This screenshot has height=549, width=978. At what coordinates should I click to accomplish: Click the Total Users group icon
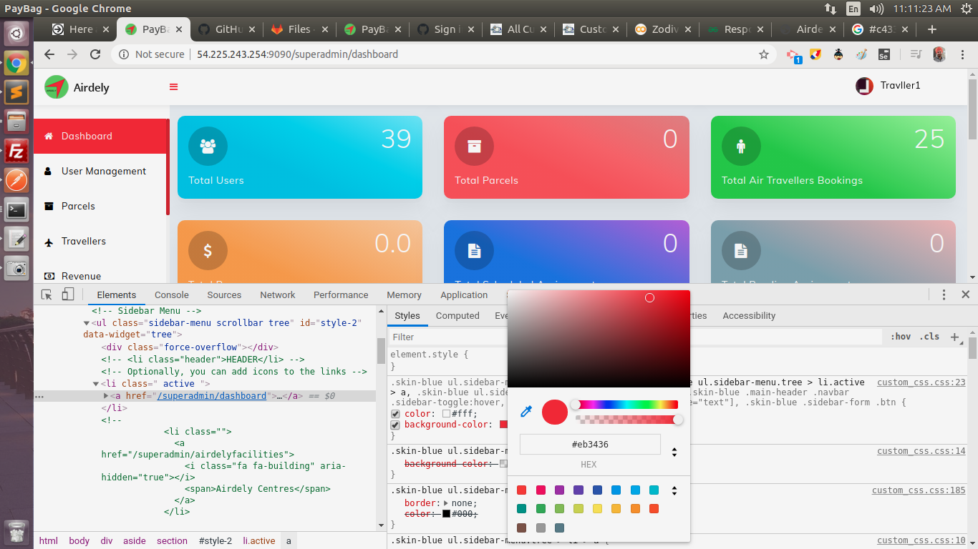(x=208, y=146)
